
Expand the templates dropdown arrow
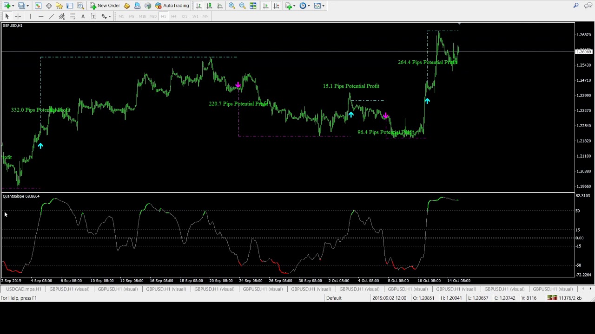pyautogui.click(x=324, y=6)
